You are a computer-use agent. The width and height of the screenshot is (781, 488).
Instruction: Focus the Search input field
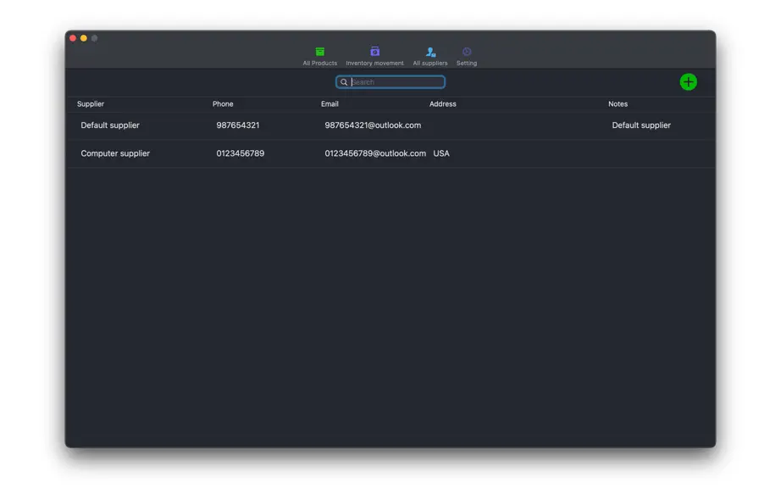[390, 82]
